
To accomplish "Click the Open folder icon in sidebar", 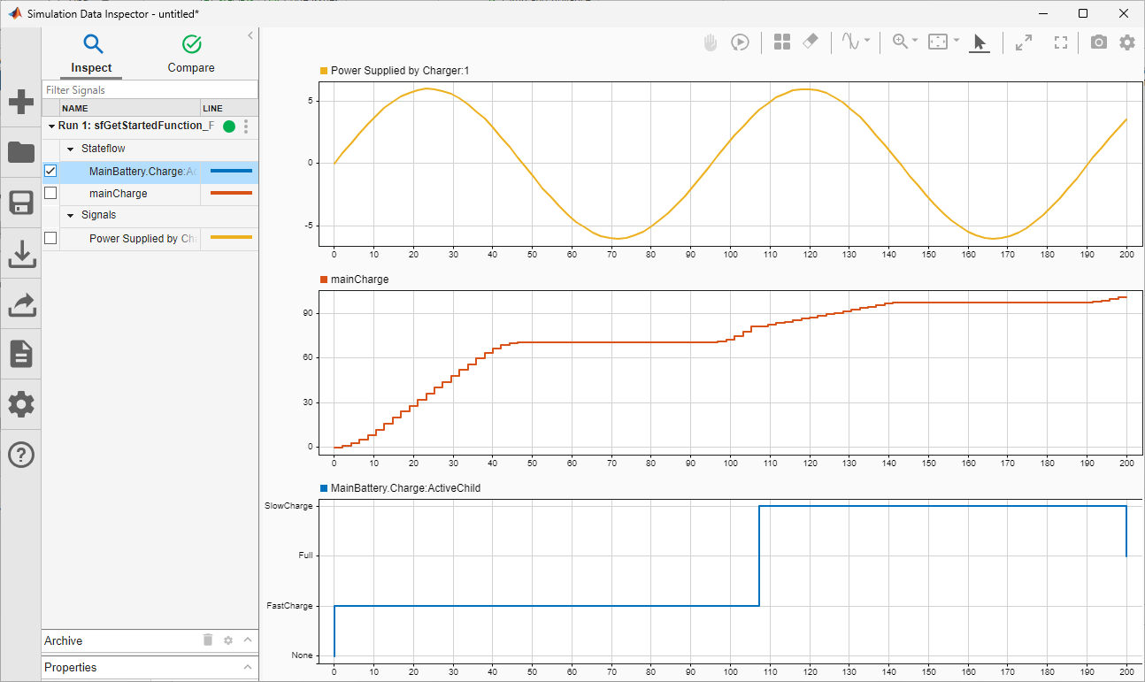I will [x=20, y=152].
